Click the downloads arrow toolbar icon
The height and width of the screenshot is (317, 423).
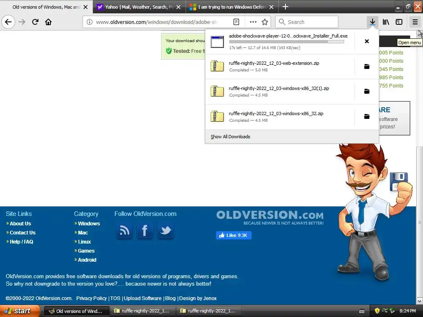point(372,22)
